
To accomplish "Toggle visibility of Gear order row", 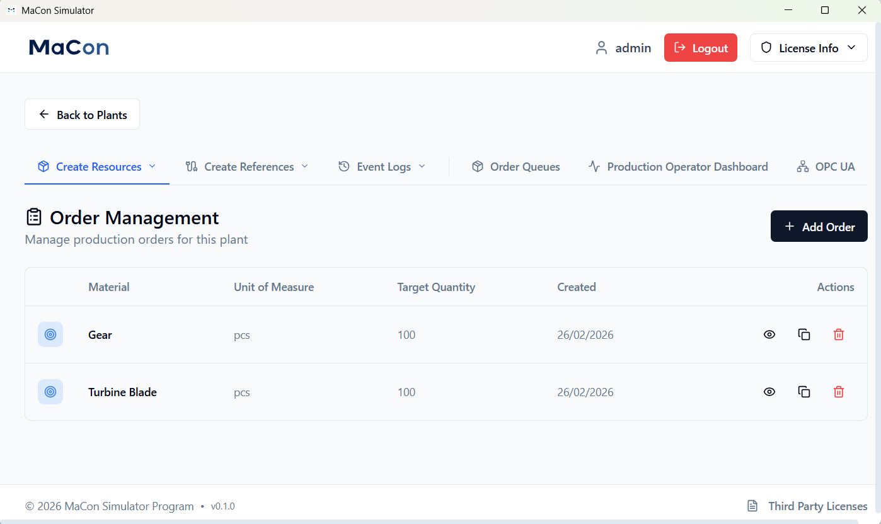I will click(769, 334).
